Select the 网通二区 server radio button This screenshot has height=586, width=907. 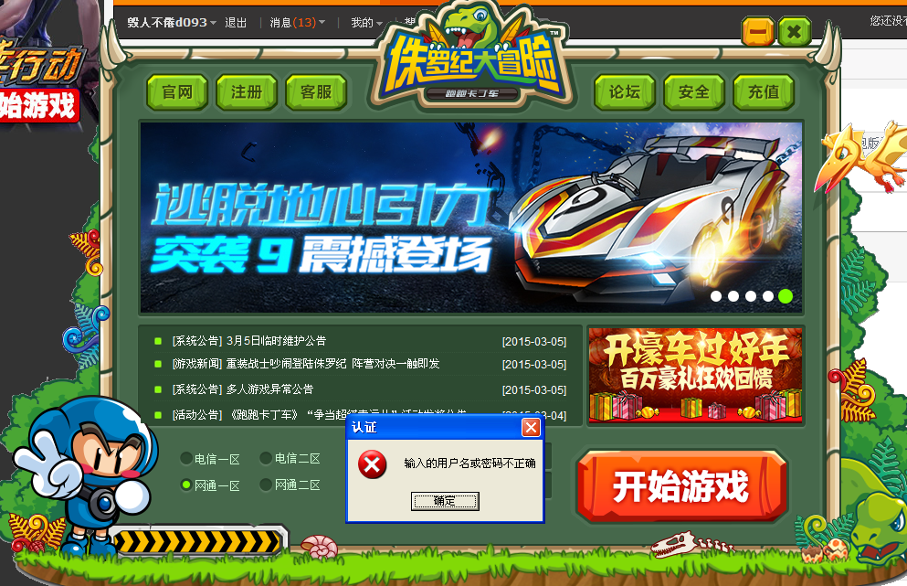[266, 485]
